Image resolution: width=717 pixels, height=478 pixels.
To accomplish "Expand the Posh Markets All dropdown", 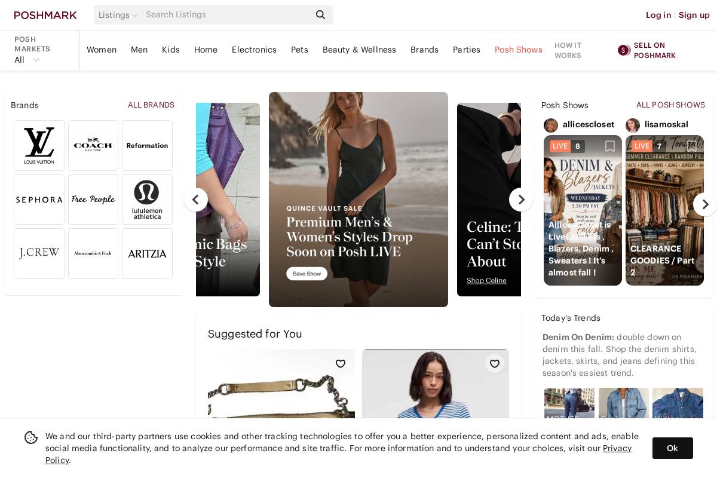I will pos(27,60).
